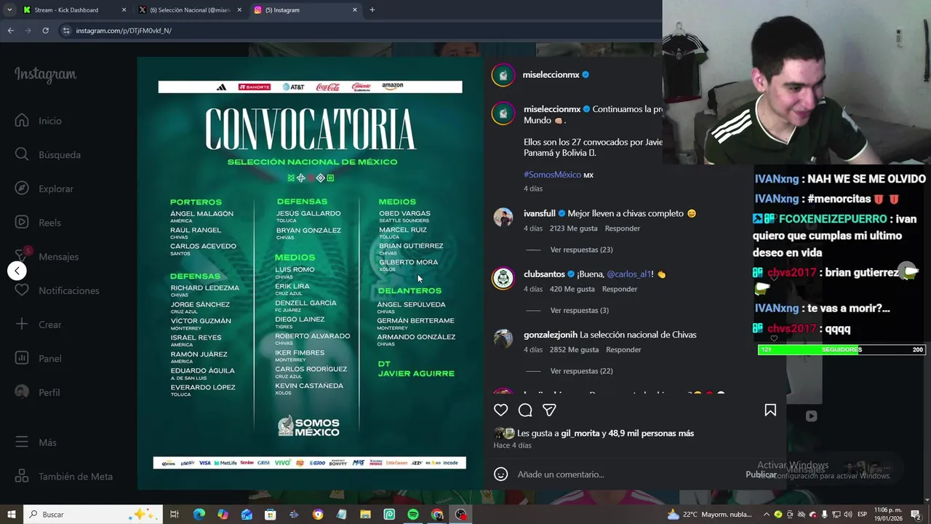Click Responder on ivansfull's comment
The image size is (931, 524).
(623, 229)
